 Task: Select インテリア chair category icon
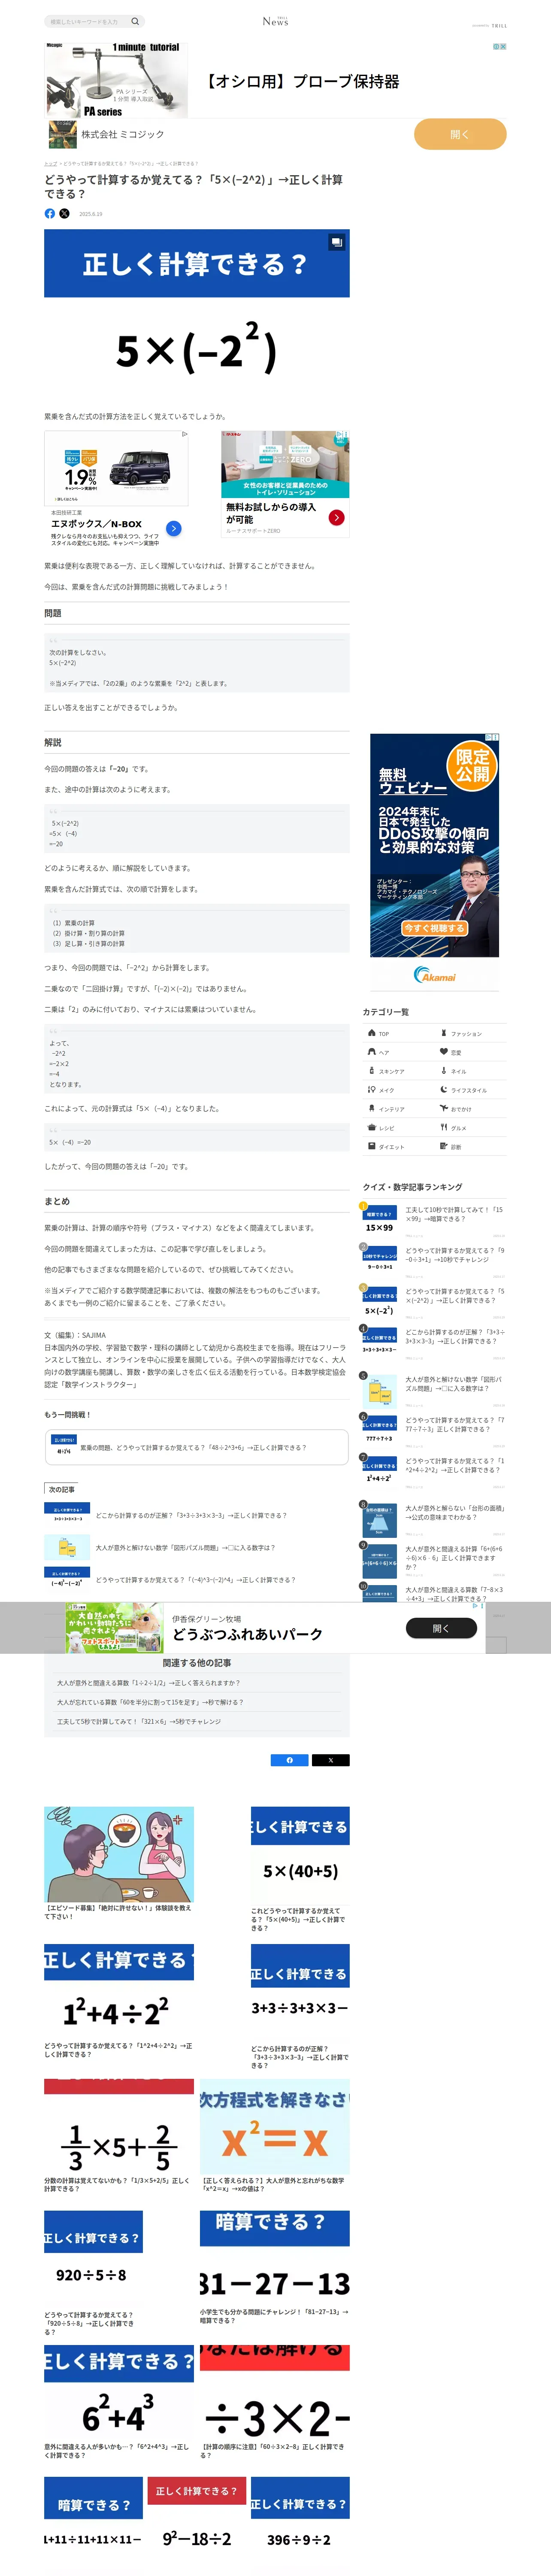[x=372, y=1109]
